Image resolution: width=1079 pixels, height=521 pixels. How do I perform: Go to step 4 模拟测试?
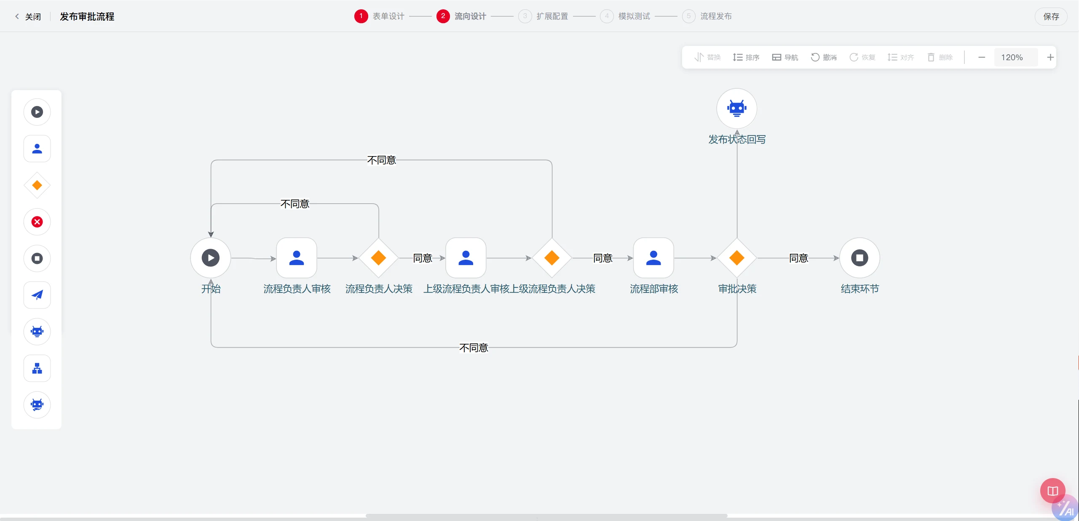pos(625,16)
